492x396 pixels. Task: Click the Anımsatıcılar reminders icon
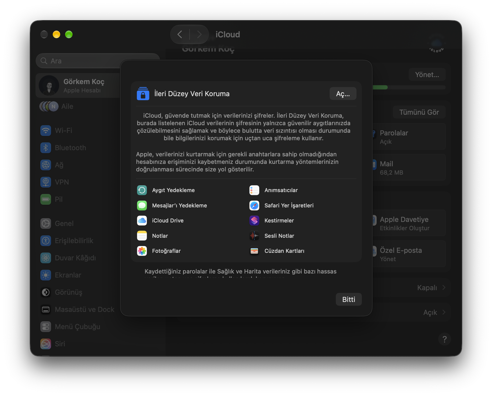click(x=254, y=190)
